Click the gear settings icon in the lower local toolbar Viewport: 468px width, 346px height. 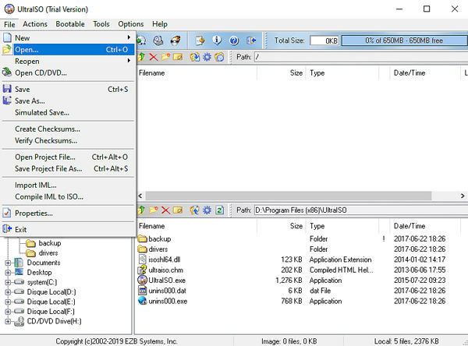click(x=207, y=210)
